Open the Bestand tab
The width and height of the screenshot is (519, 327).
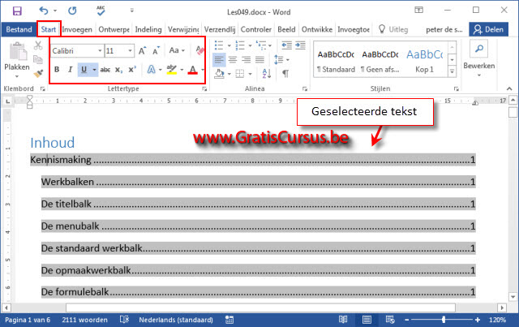pos(19,29)
